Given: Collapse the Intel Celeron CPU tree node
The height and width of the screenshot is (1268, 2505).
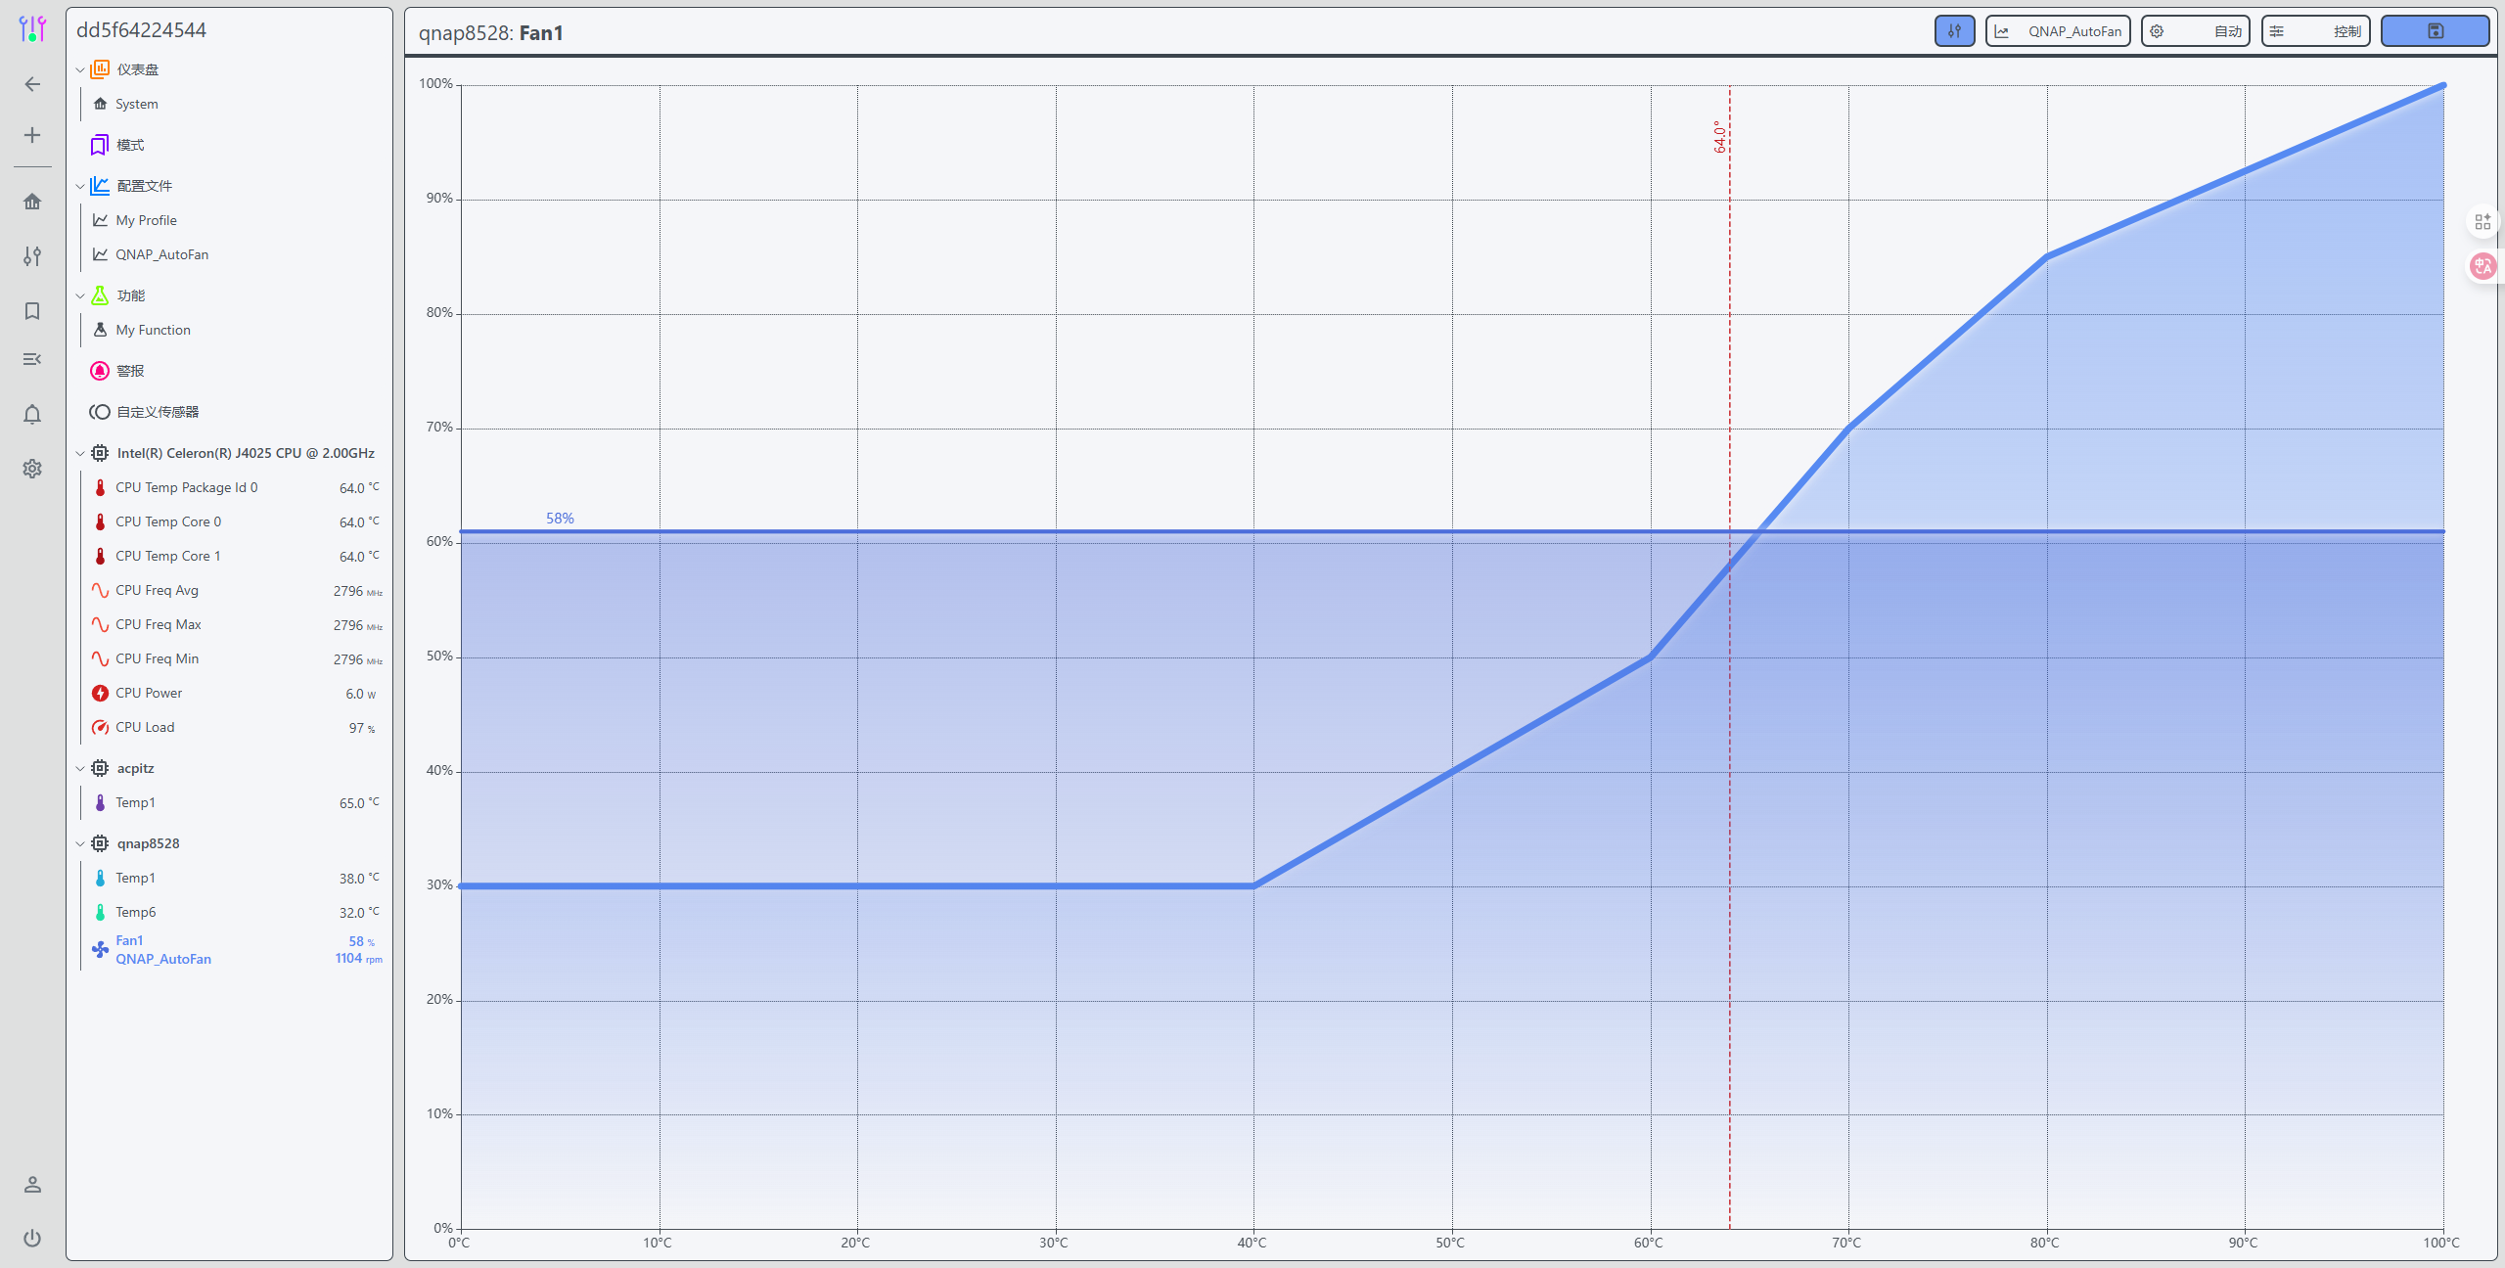Looking at the screenshot, I should point(80,453).
